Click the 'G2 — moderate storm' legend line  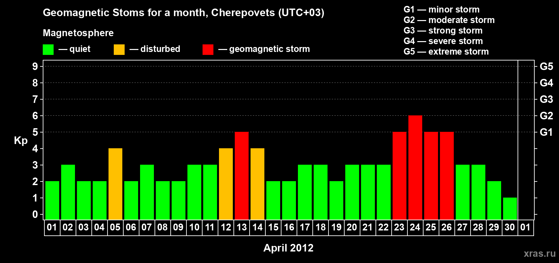[x=449, y=20]
